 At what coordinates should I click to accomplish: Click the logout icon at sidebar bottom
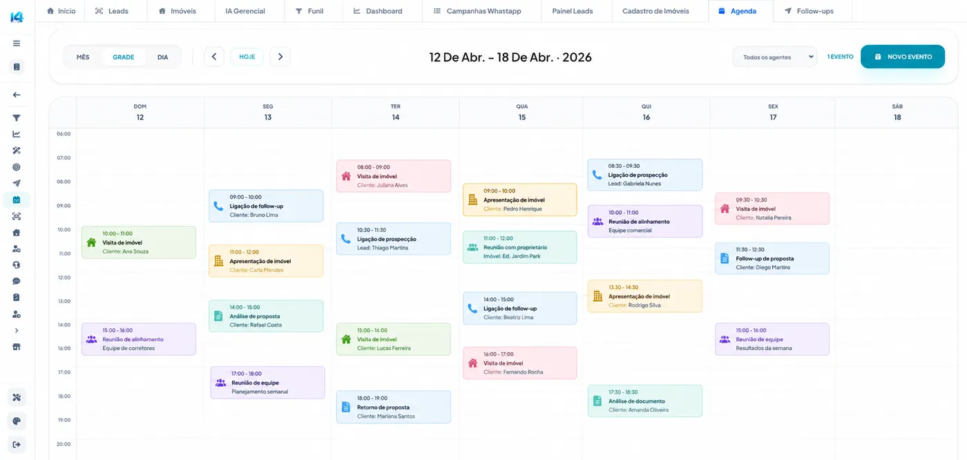tap(17, 444)
